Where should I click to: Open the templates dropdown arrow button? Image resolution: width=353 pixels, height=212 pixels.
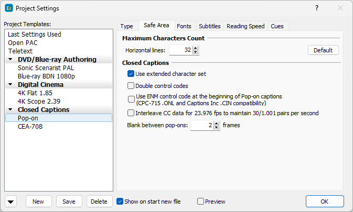tap(12, 202)
